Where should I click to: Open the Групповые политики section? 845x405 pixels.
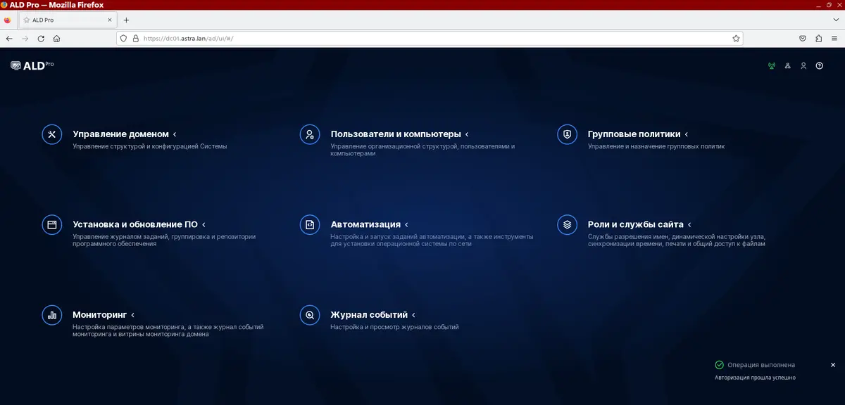point(634,134)
